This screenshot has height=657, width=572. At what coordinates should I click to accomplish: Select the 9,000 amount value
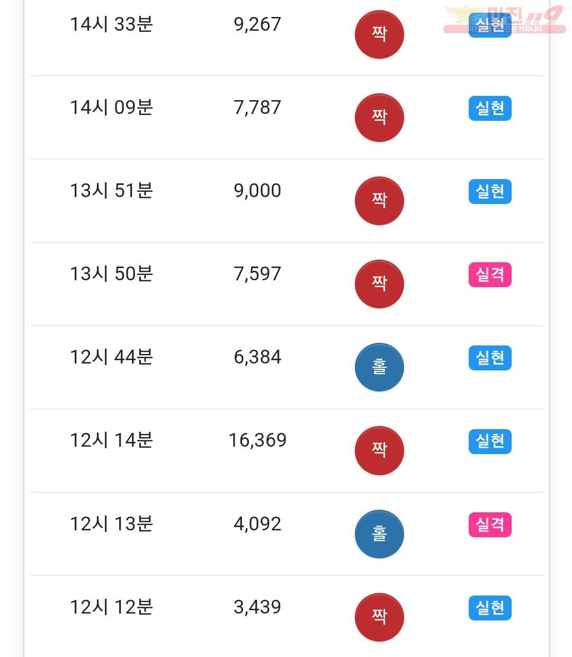click(x=257, y=191)
